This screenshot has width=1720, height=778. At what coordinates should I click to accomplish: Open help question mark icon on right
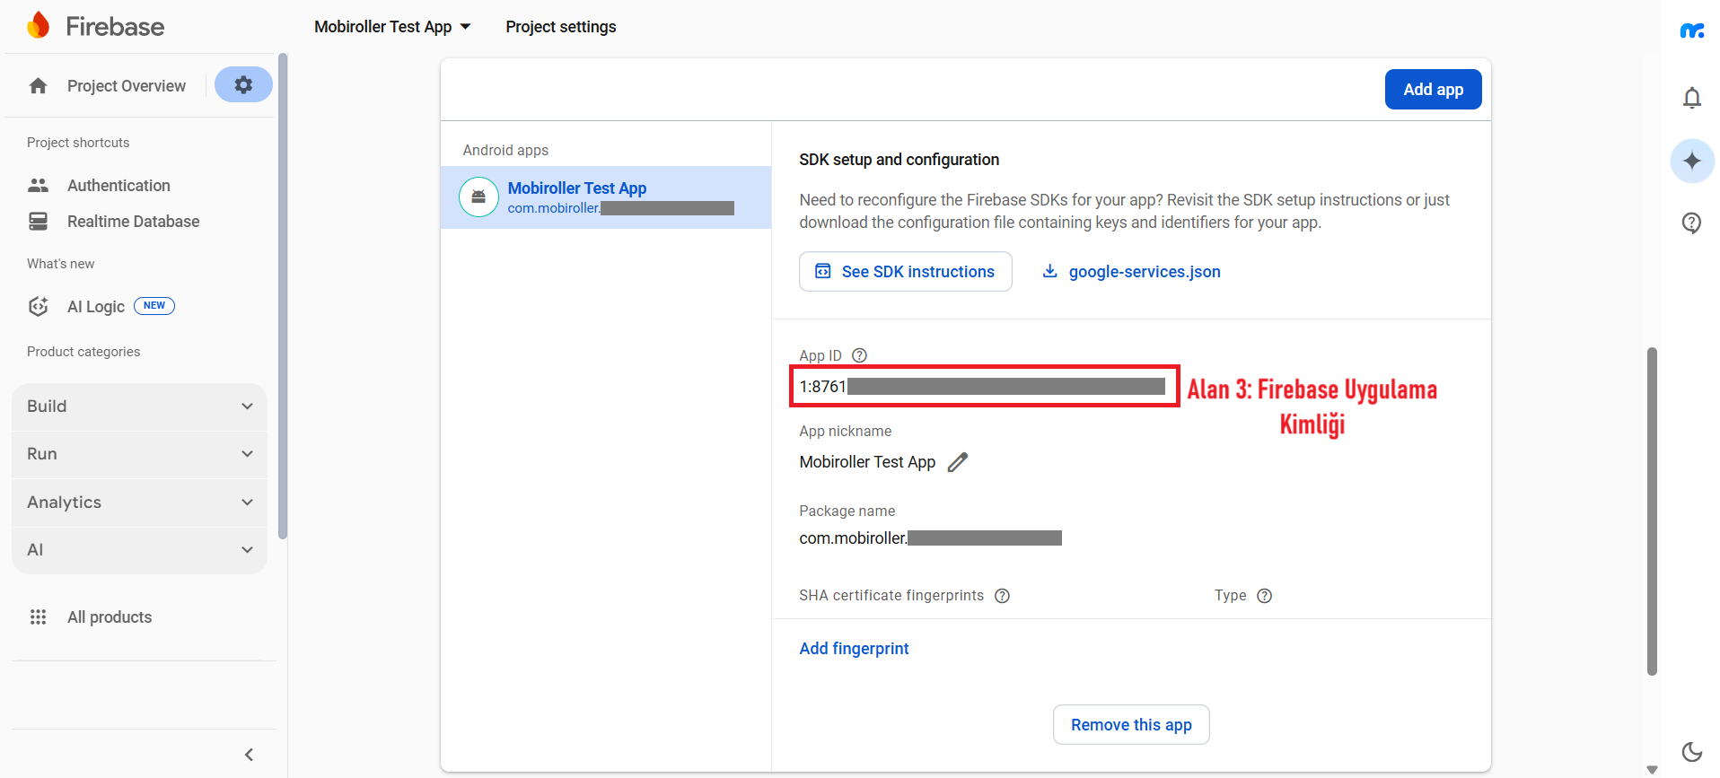pos(1691,223)
